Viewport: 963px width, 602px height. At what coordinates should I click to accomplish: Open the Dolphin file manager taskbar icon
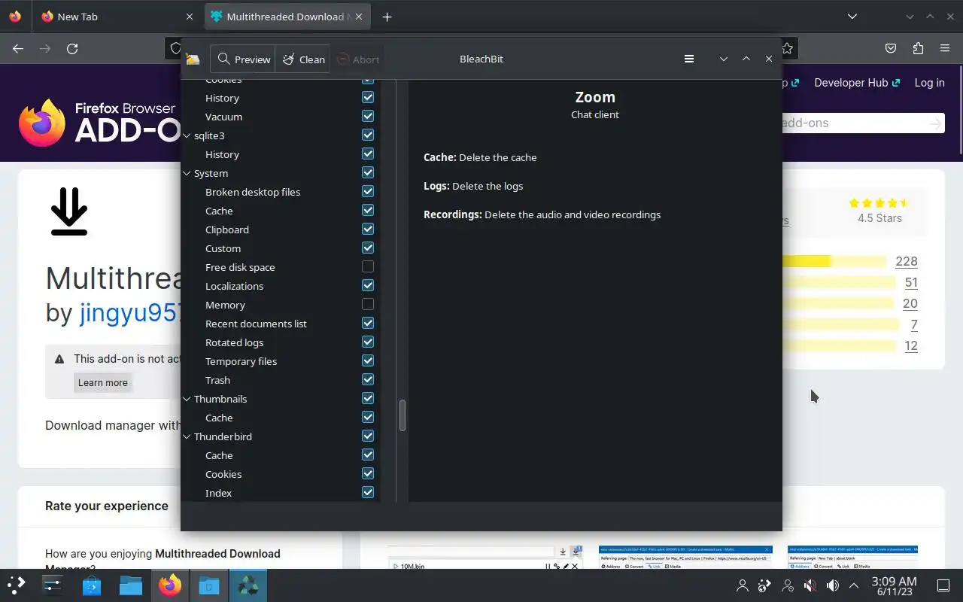130,585
